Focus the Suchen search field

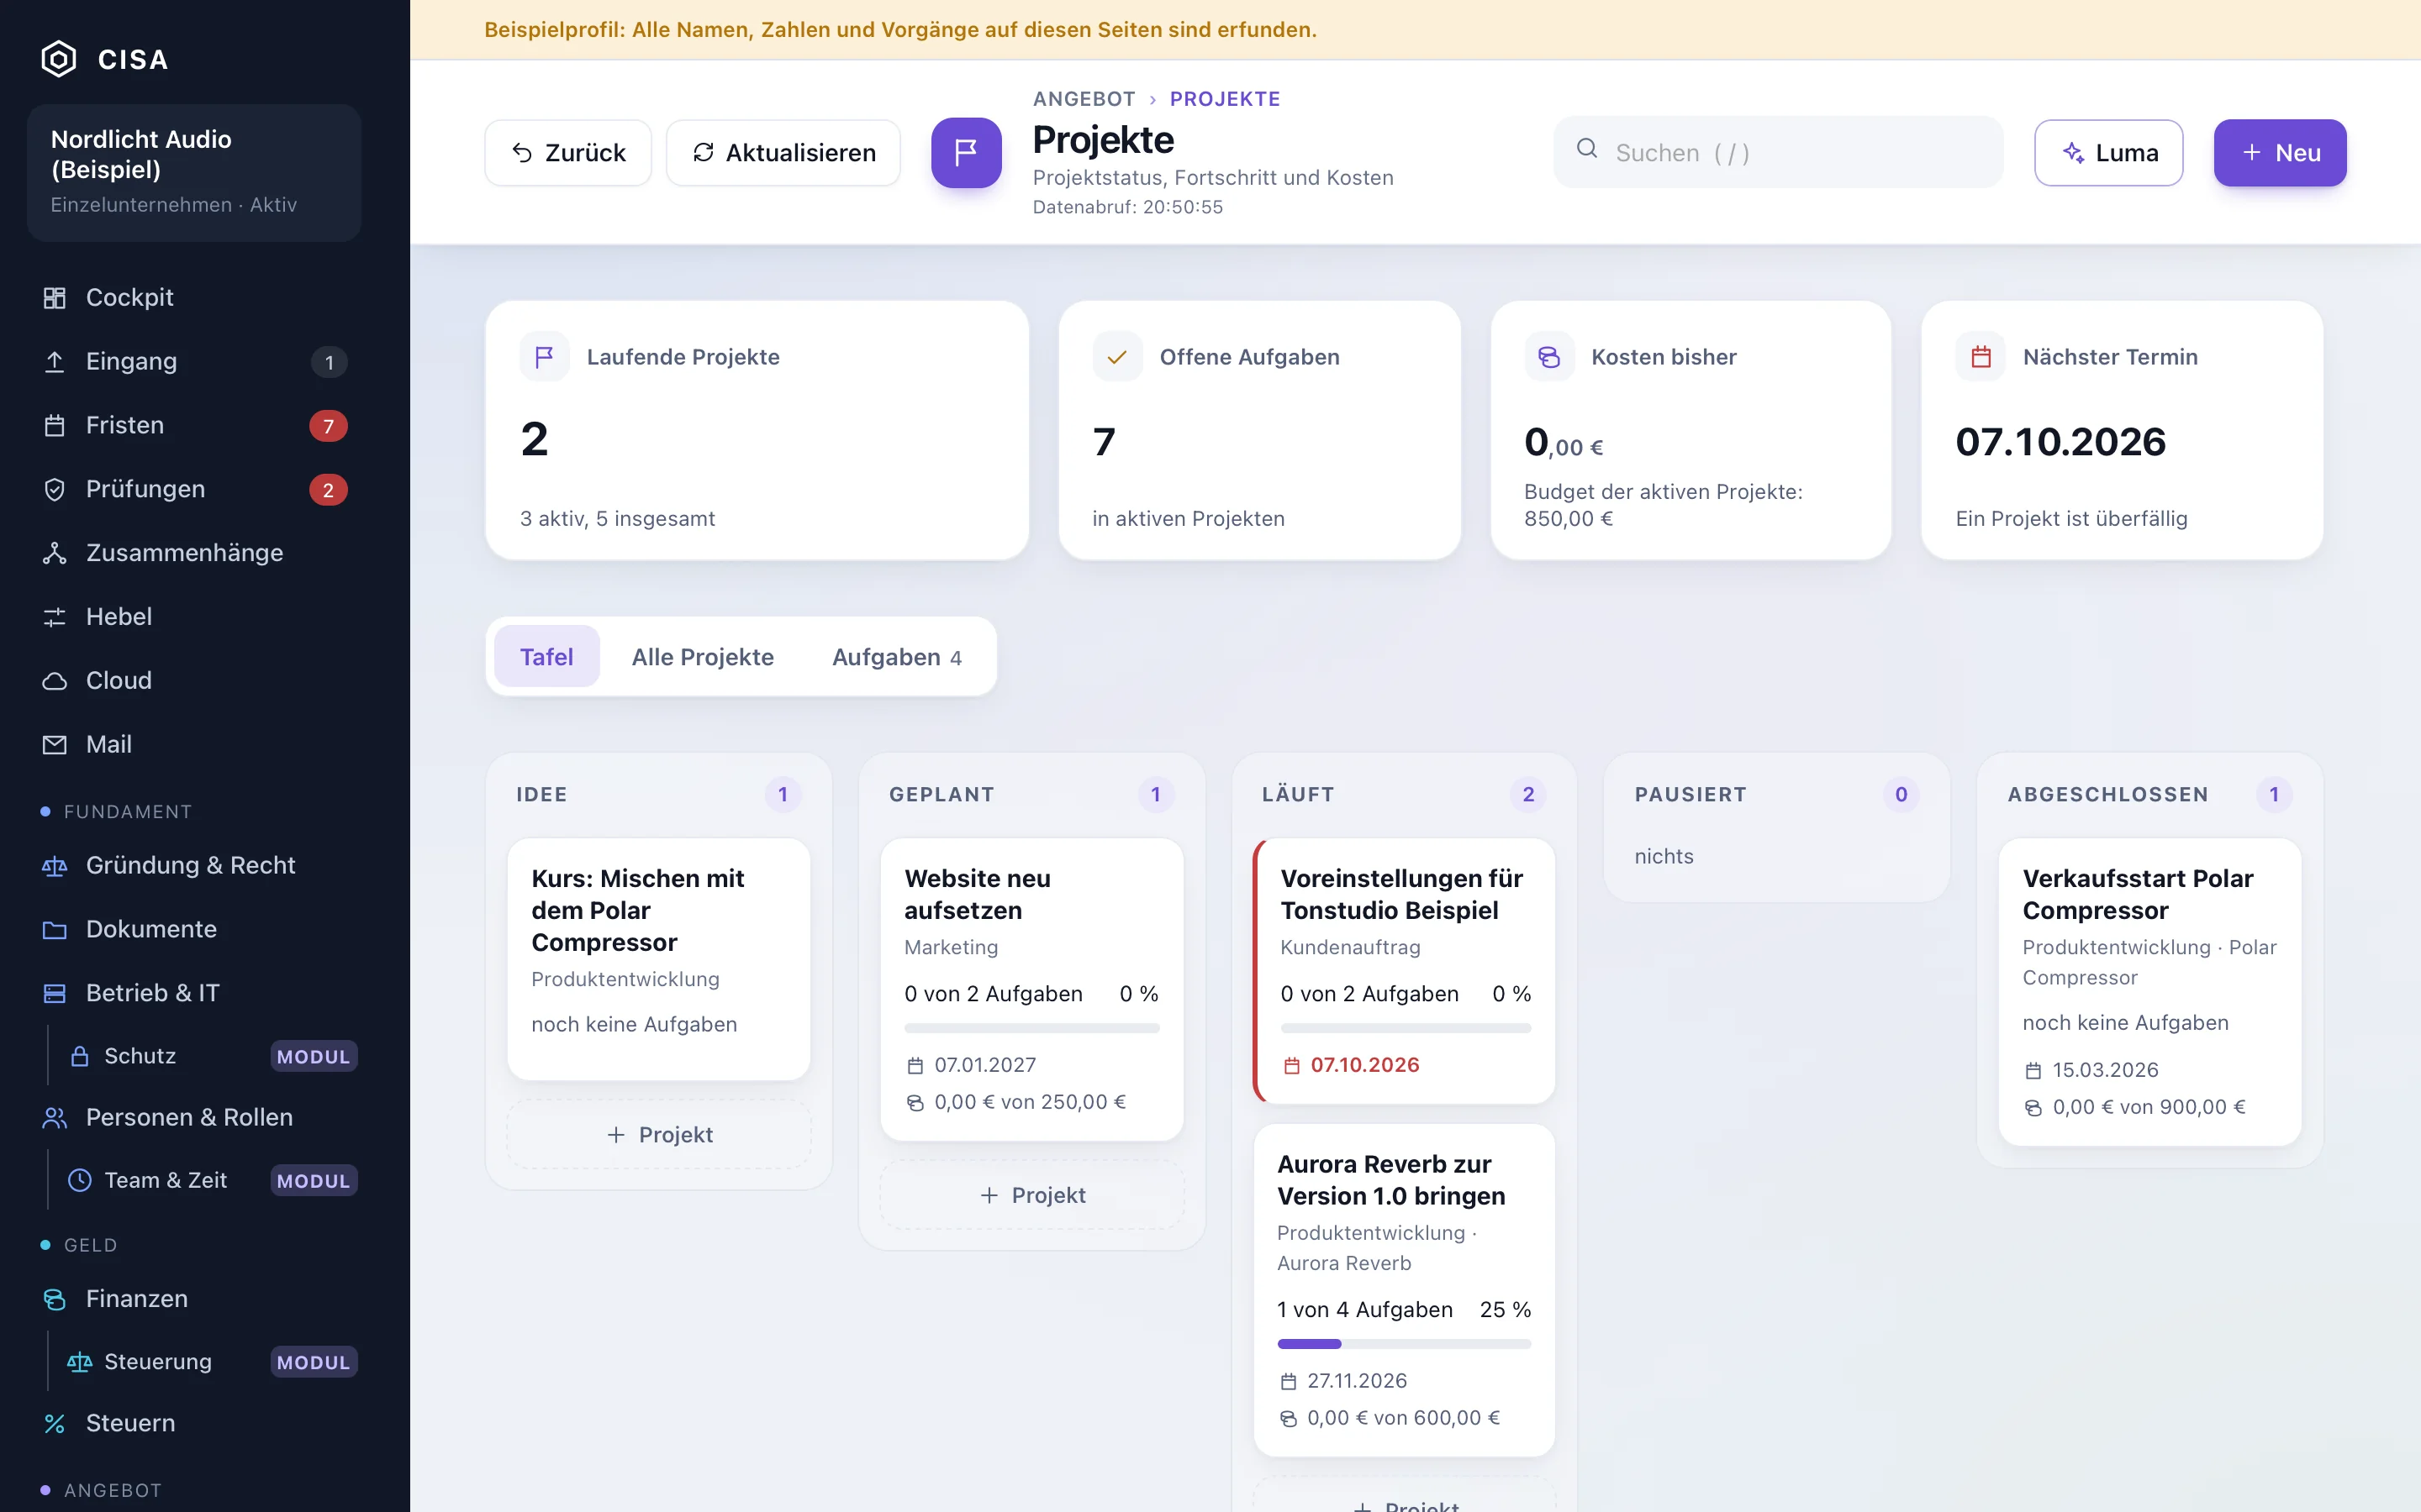pos(1778,153)
